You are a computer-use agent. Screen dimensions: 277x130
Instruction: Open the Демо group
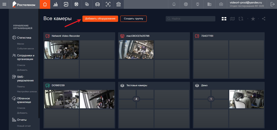coord(204,85)
